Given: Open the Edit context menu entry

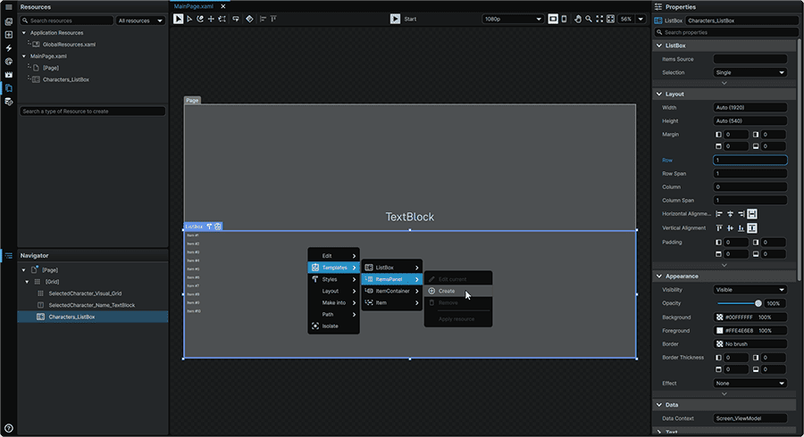Looking at the screenshot, I should coord(333,256).
